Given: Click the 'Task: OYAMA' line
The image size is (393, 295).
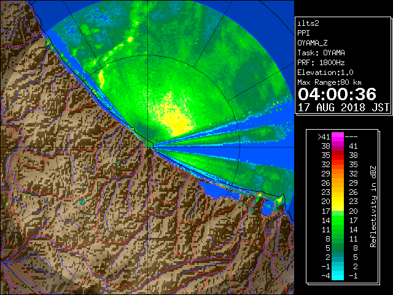Looking at the screenshot, I should 321,53.
